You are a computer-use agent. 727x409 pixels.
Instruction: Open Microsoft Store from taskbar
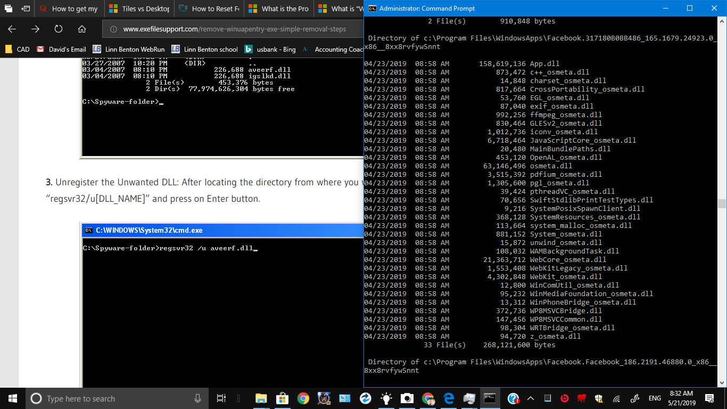[x=282, y=398]
